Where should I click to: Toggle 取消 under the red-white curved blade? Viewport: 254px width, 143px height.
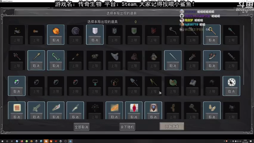56,117
